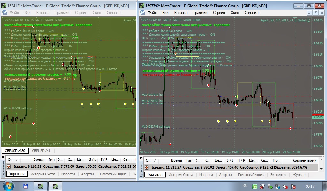Click muted volume tray icon
The height and width of the screenshot is (191, 327).
click(285, 187)
